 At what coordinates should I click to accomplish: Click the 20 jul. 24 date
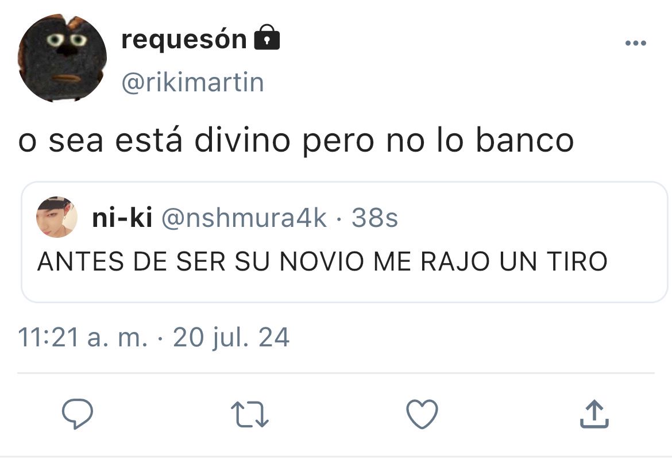coord(231,337)
